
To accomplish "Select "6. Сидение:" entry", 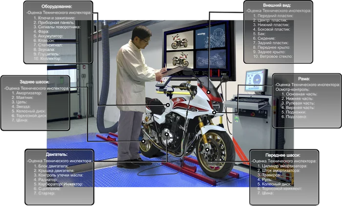I will click(x=264, y=38).
